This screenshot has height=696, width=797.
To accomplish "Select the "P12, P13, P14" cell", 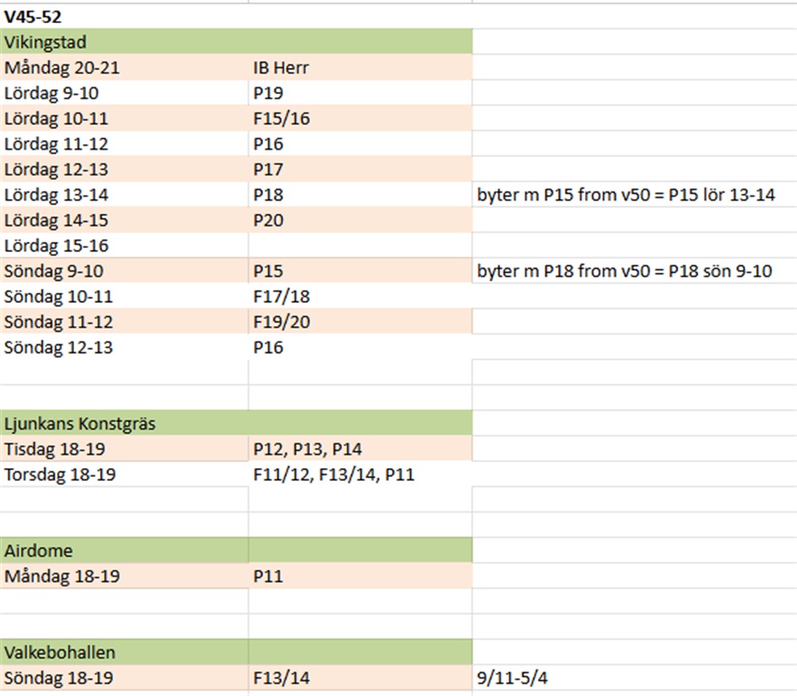I will click(308, 450).
